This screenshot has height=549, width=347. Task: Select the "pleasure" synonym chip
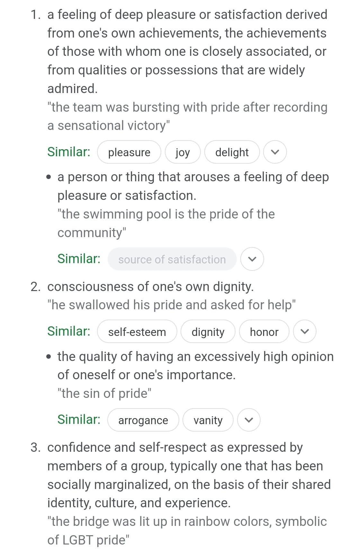click(x=129, y=152)
